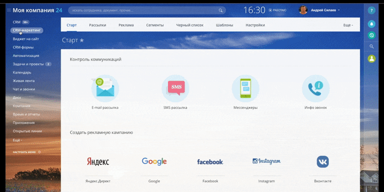Click the SMS рассылка speech bubble icon
Image resolution: width=384 pixels, height=192 pixels.
[175, 88]
